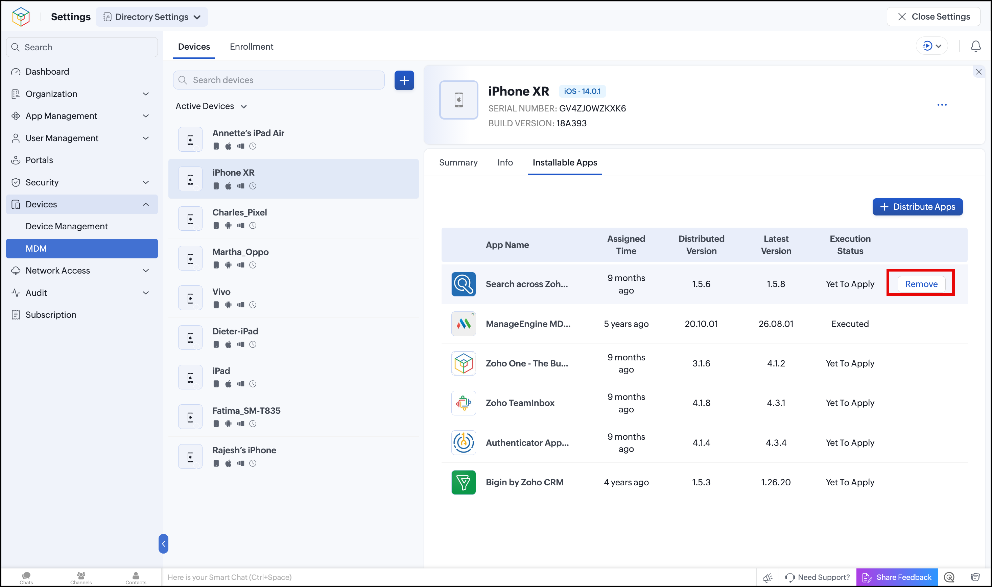Click Share Feedback

click(897, 578)
